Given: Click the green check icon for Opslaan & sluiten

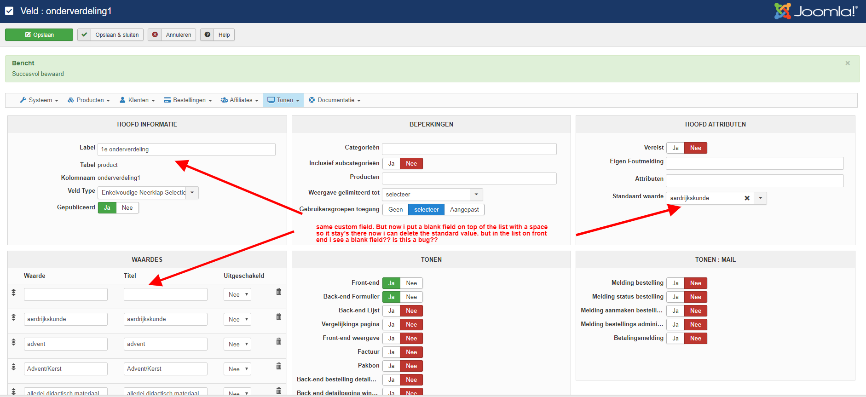Looking at the screenshot, I should tap(84, 35).
